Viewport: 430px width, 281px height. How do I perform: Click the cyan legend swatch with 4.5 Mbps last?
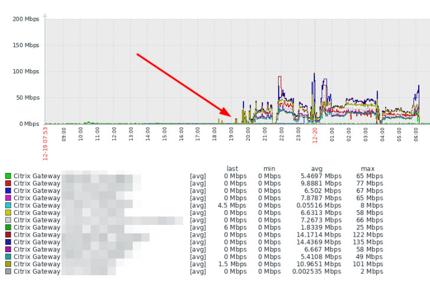click(8, 205)
